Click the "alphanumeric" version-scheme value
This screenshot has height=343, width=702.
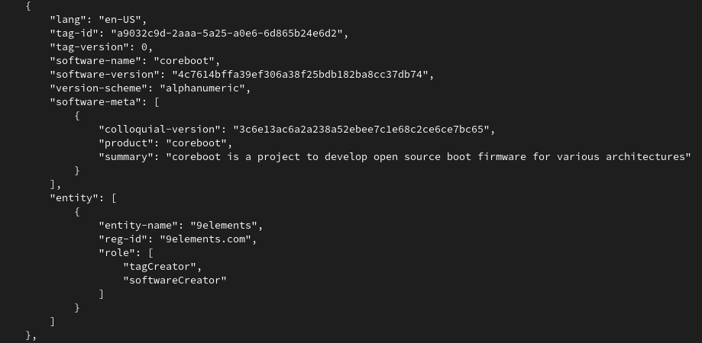coord(203,88)
